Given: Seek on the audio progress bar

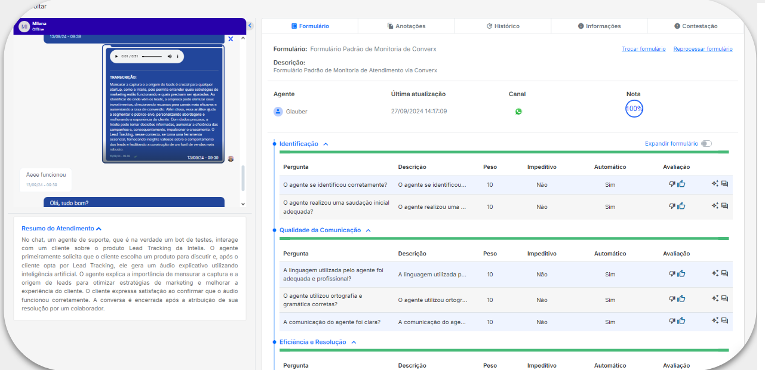Looking at the screenshot, I should (152, 56).
